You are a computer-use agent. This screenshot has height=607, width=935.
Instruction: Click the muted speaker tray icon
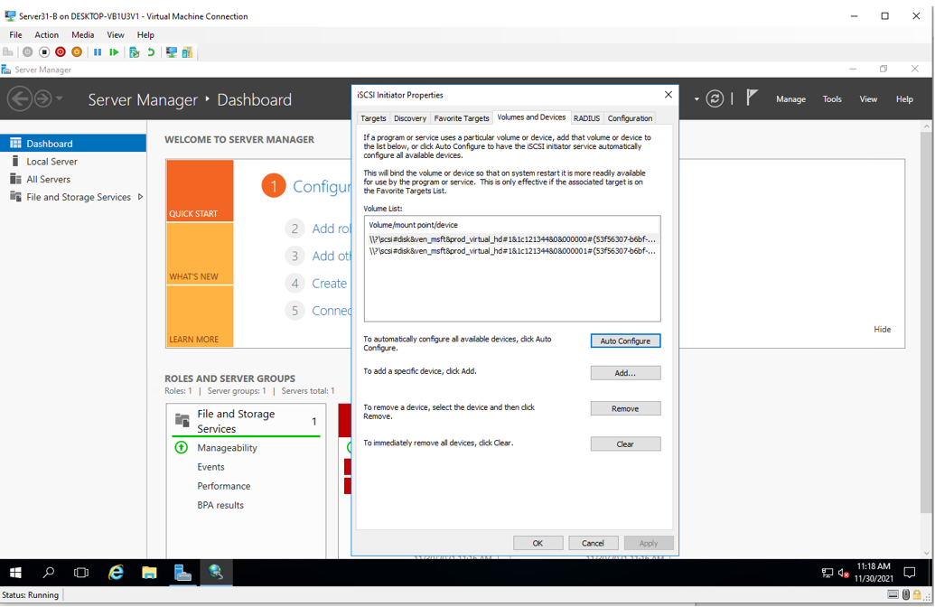[x=843, y=573]
